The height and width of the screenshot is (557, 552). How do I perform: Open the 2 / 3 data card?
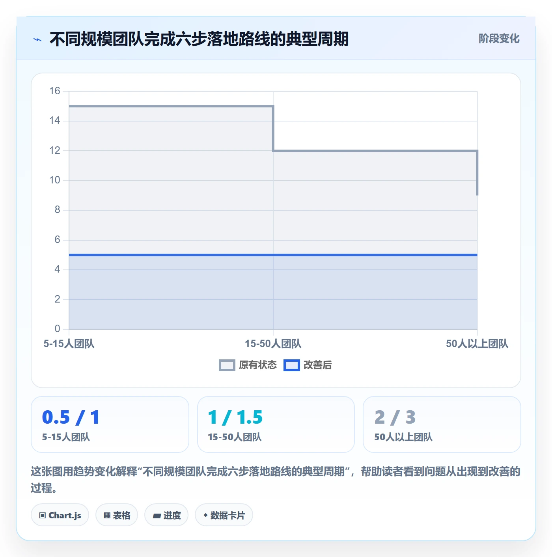[442, 424]
